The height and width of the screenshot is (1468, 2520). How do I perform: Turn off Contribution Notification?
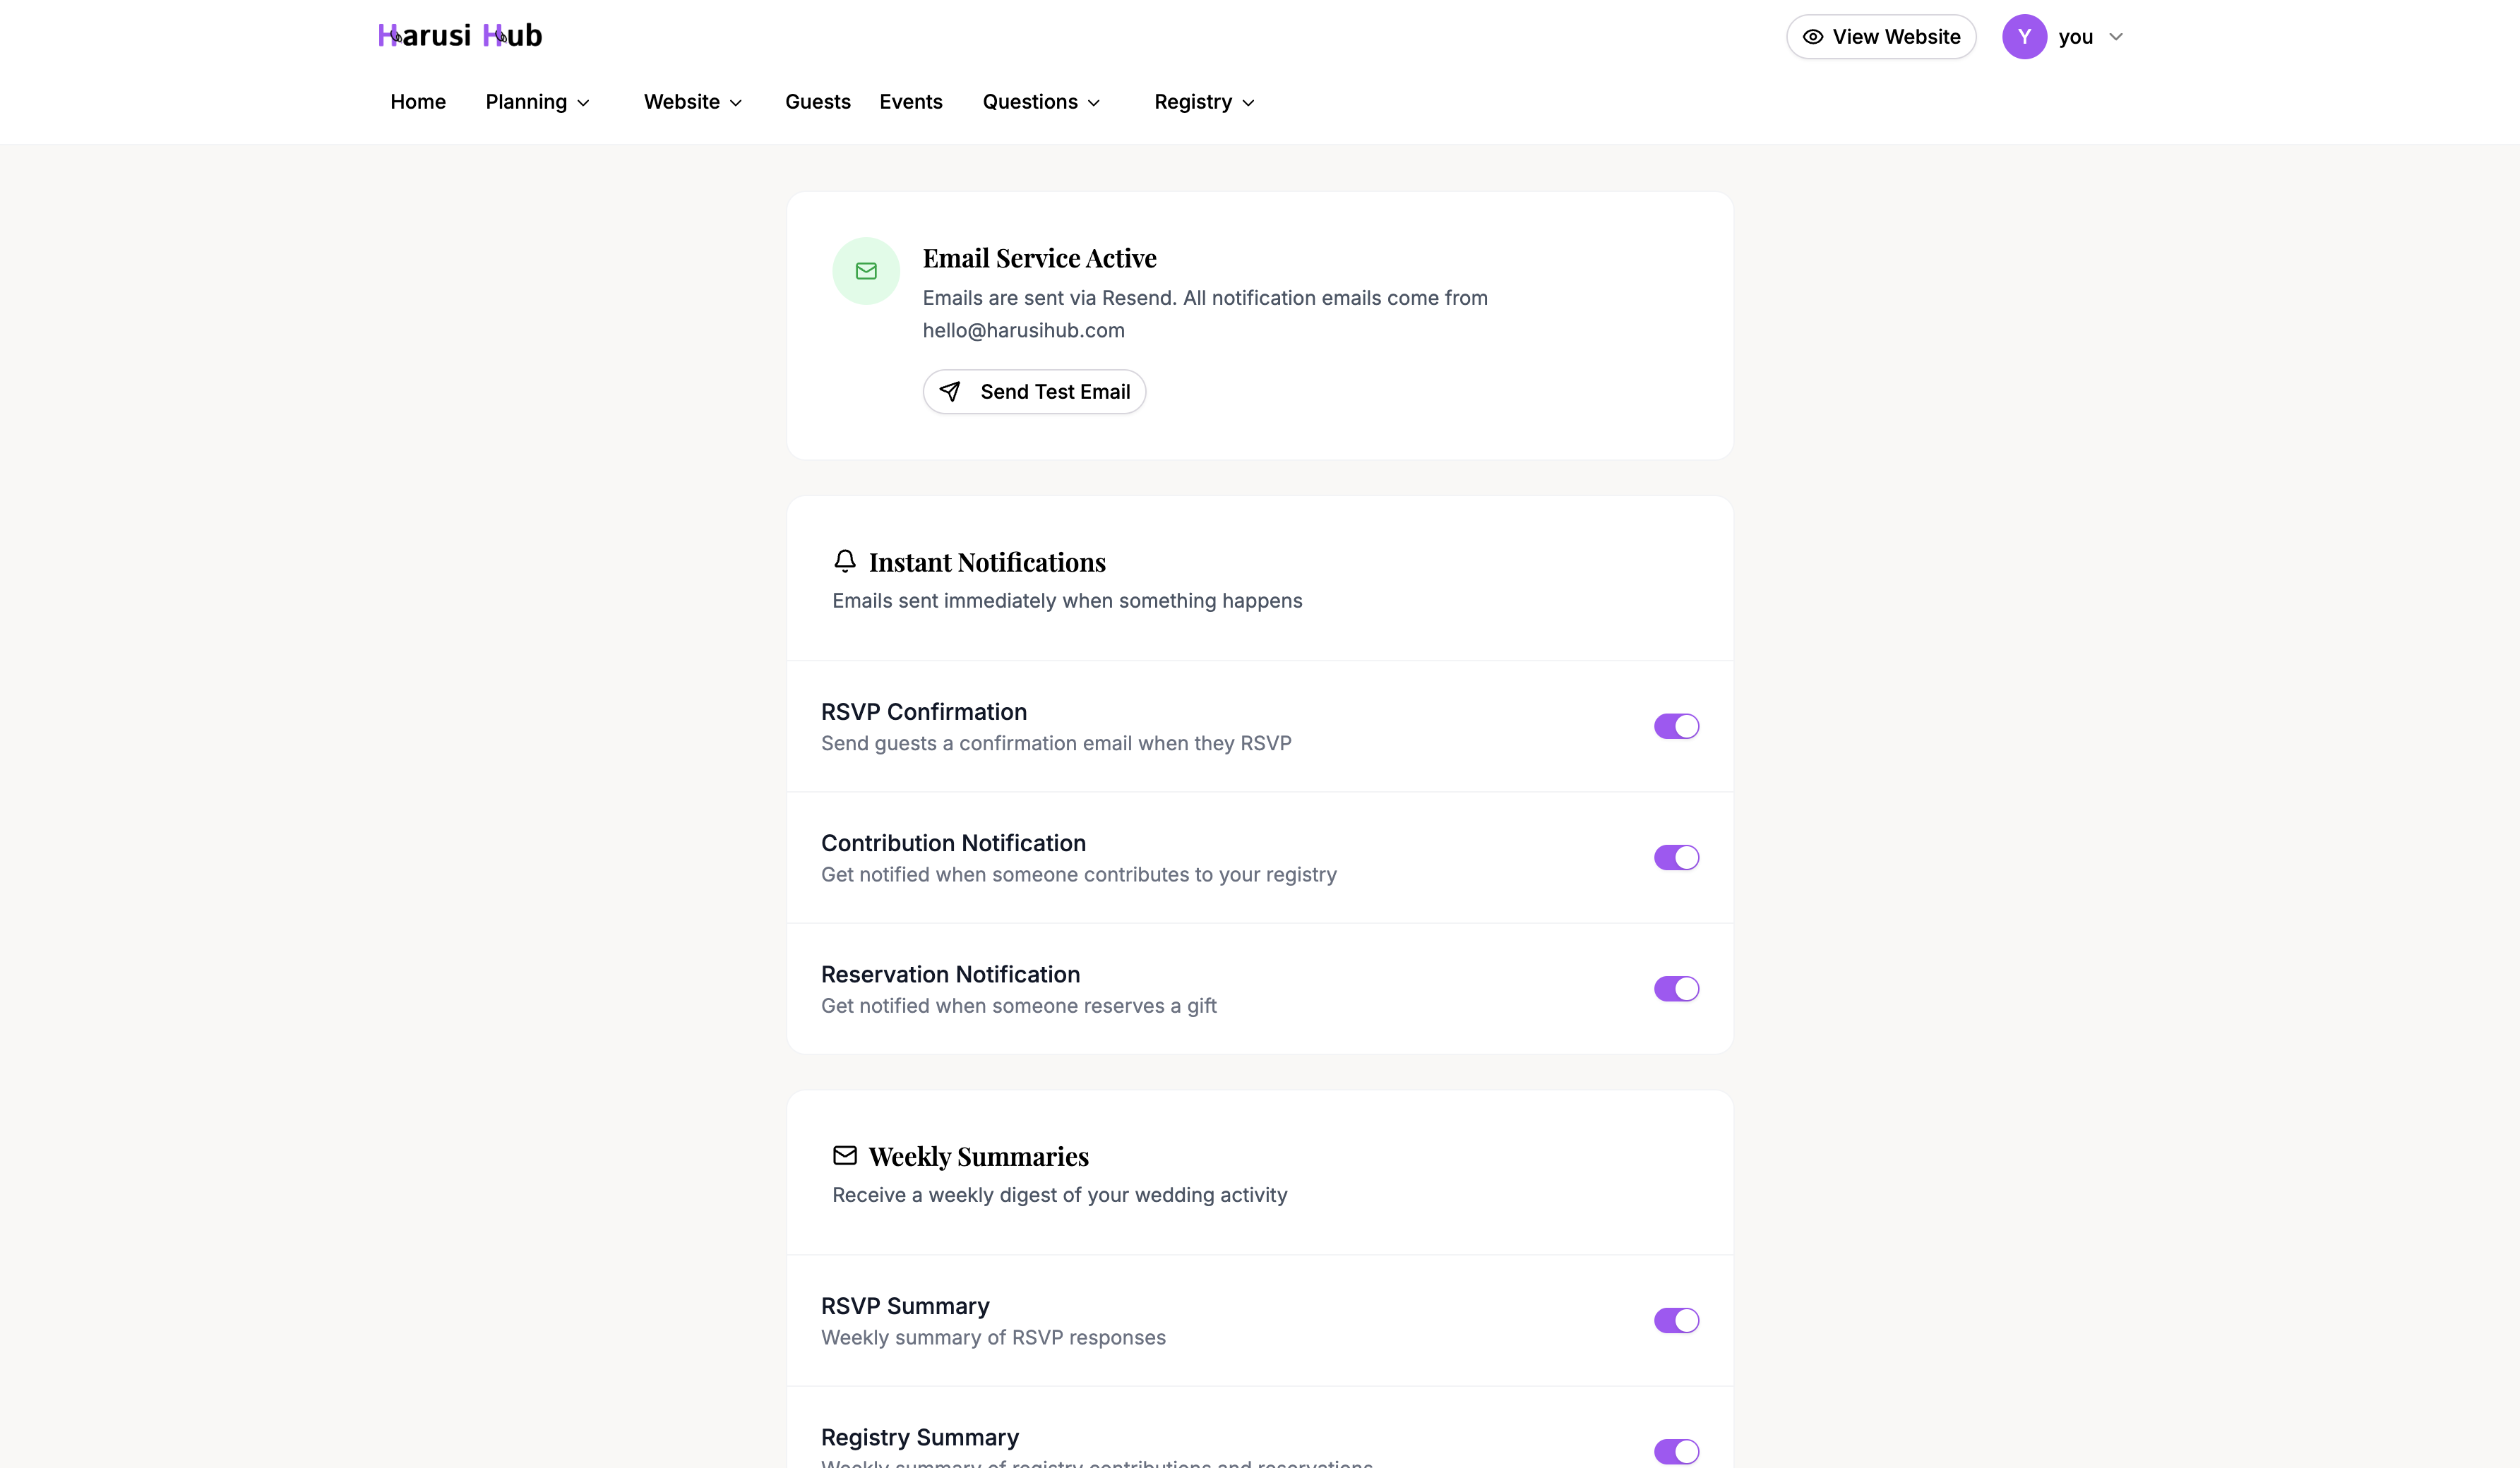[1675, 858]
